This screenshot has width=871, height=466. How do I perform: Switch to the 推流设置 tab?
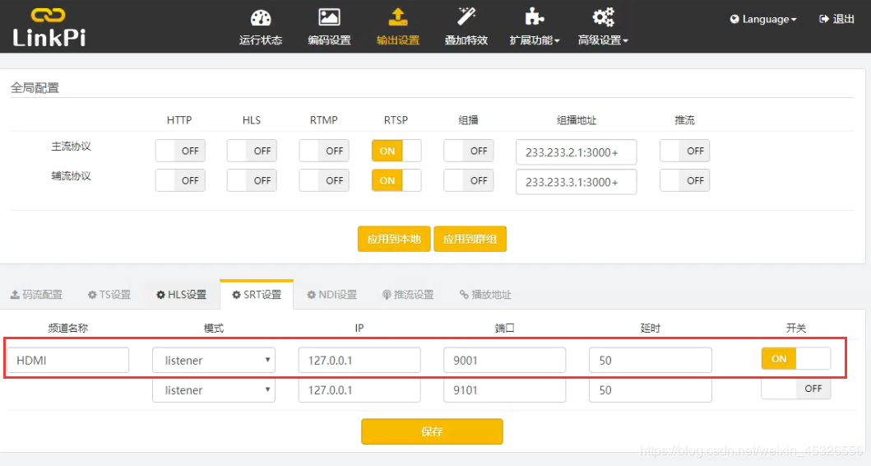tap(408, 295)
